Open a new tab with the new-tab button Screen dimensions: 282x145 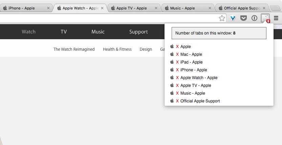pyautogui.click(x=275, y=8)
